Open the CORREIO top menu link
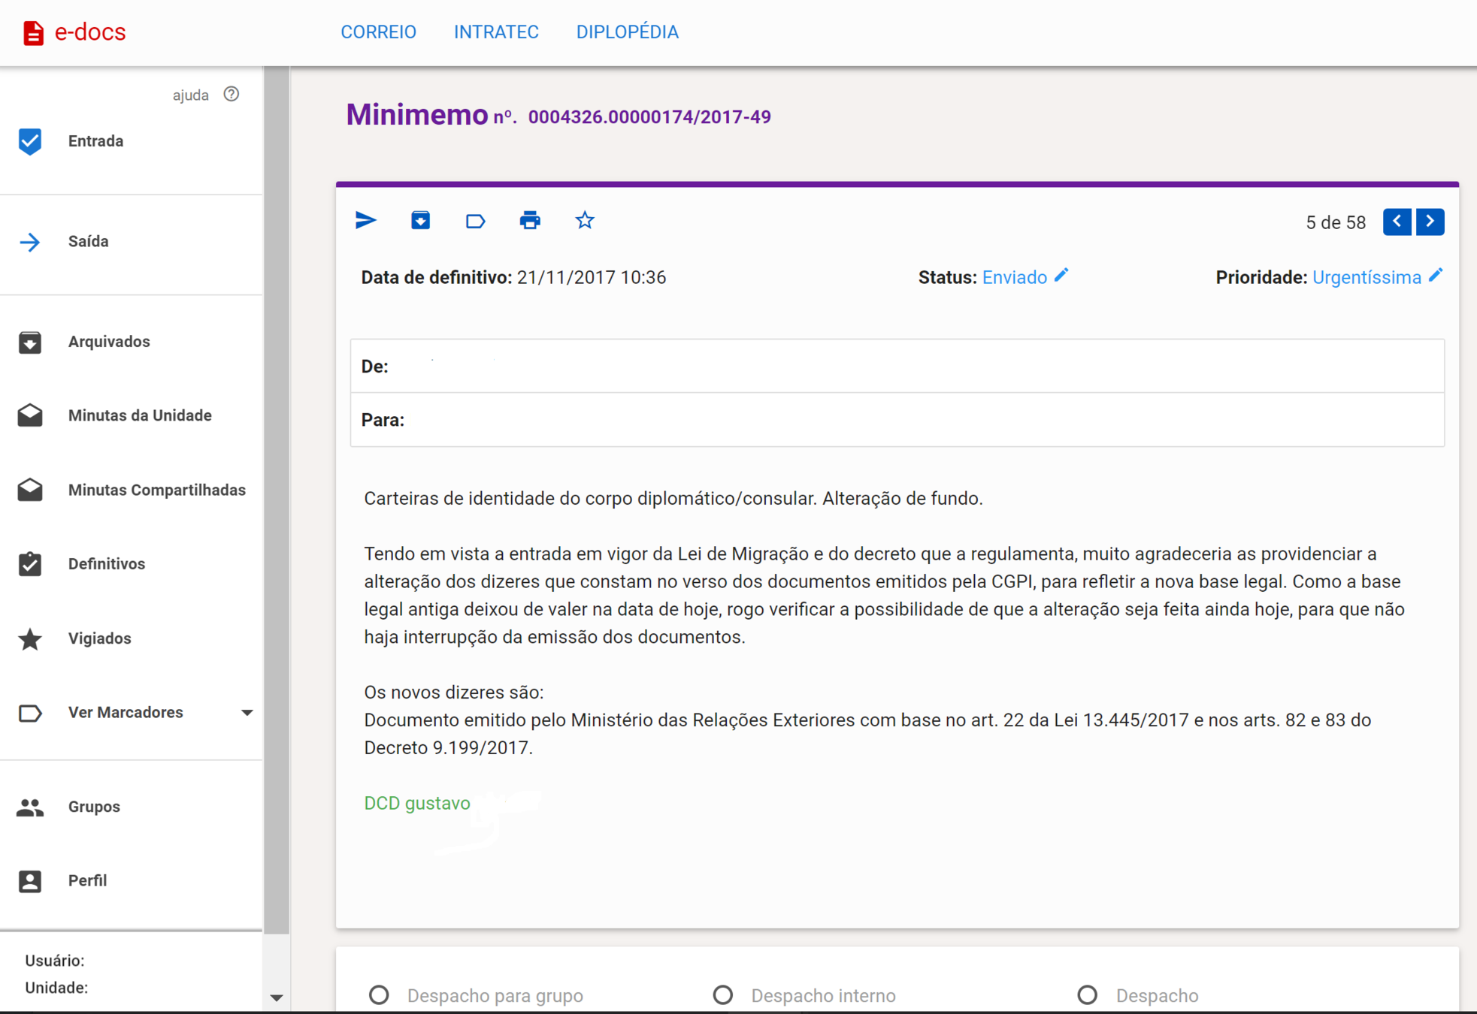This screenshot has height=1014, width=1477. (378, 32)
